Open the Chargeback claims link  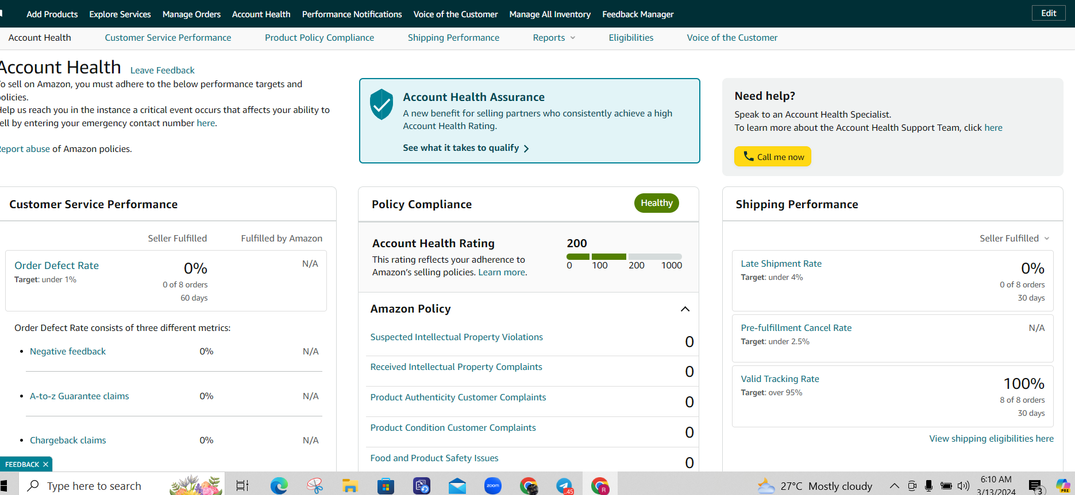click(68, 441)
